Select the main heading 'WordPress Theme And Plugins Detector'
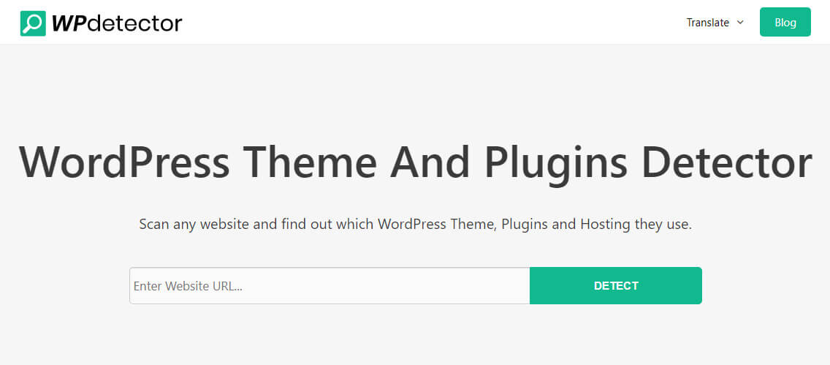Image resolution: width=830 pixels, height=365 pixels. (x=415, y=162)
